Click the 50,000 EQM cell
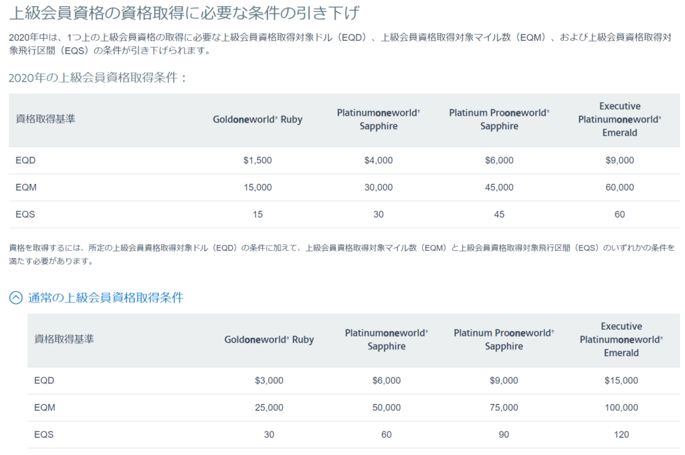 coord(387,407)
